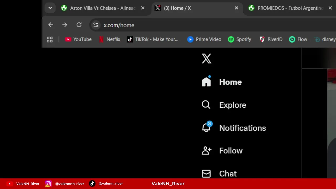The image size is (336, 189).
Task: Open the disney bookmark
Action: [x=325, y=39]
